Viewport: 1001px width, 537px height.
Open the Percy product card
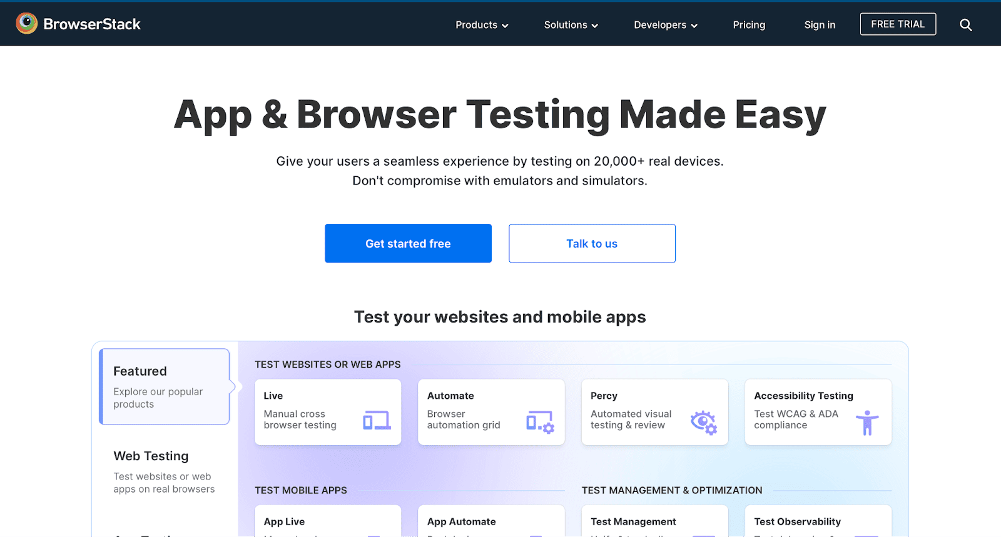[x=654, y=412]
